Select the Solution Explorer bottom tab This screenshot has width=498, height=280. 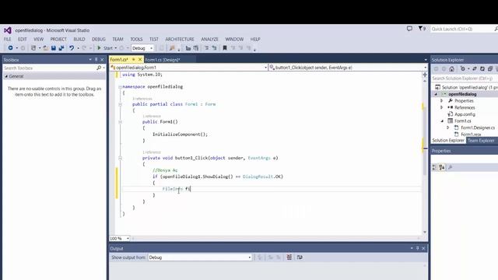[448, 140]
